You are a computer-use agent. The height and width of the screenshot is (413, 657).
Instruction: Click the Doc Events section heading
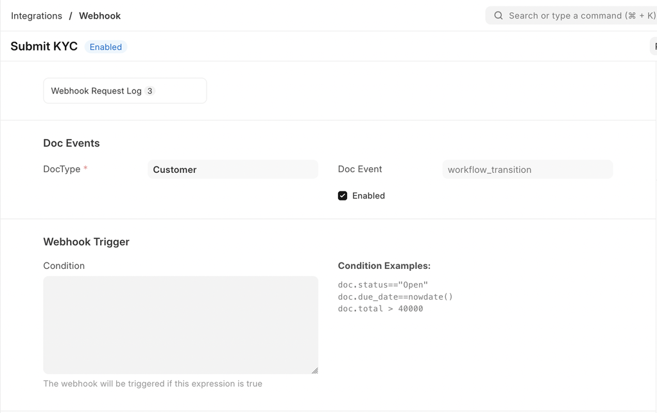[71, 143]
